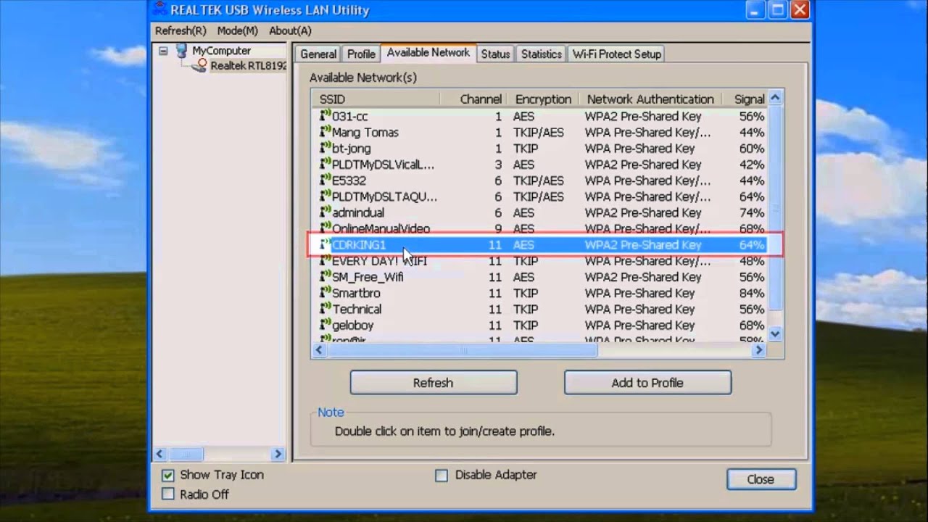
Task: Select the OnlineManualVideo network name
Action: click(x=381, y=229)
